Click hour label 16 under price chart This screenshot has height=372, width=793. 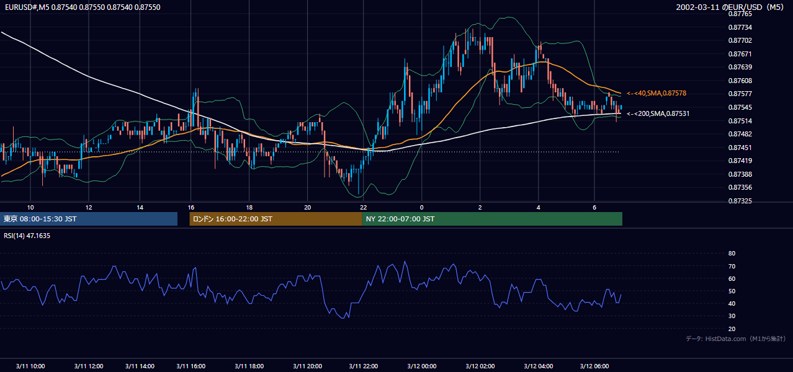point(191,206)
